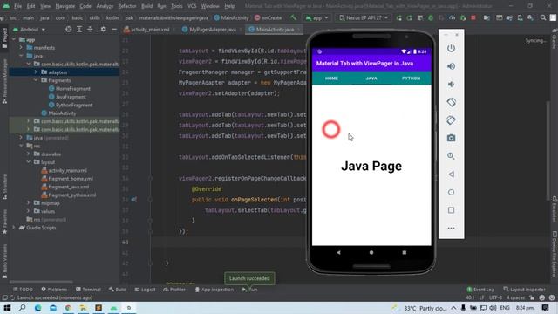Tap the emulator sidebar Home circle
Viewport: 558px width, 314px height.
[x=451, y=192]
